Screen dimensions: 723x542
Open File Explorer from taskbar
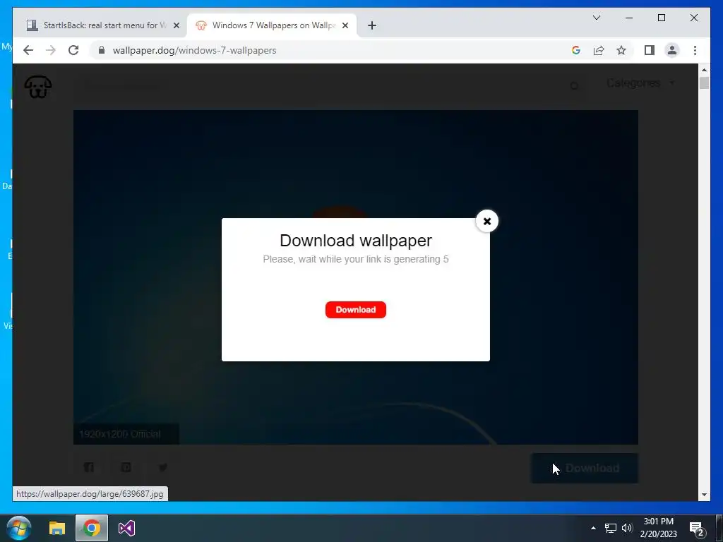(x=57, y=528)
